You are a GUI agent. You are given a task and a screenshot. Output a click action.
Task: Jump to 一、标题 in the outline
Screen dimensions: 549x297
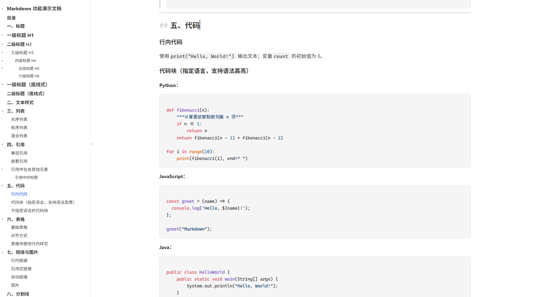click(x=16, y=26)
